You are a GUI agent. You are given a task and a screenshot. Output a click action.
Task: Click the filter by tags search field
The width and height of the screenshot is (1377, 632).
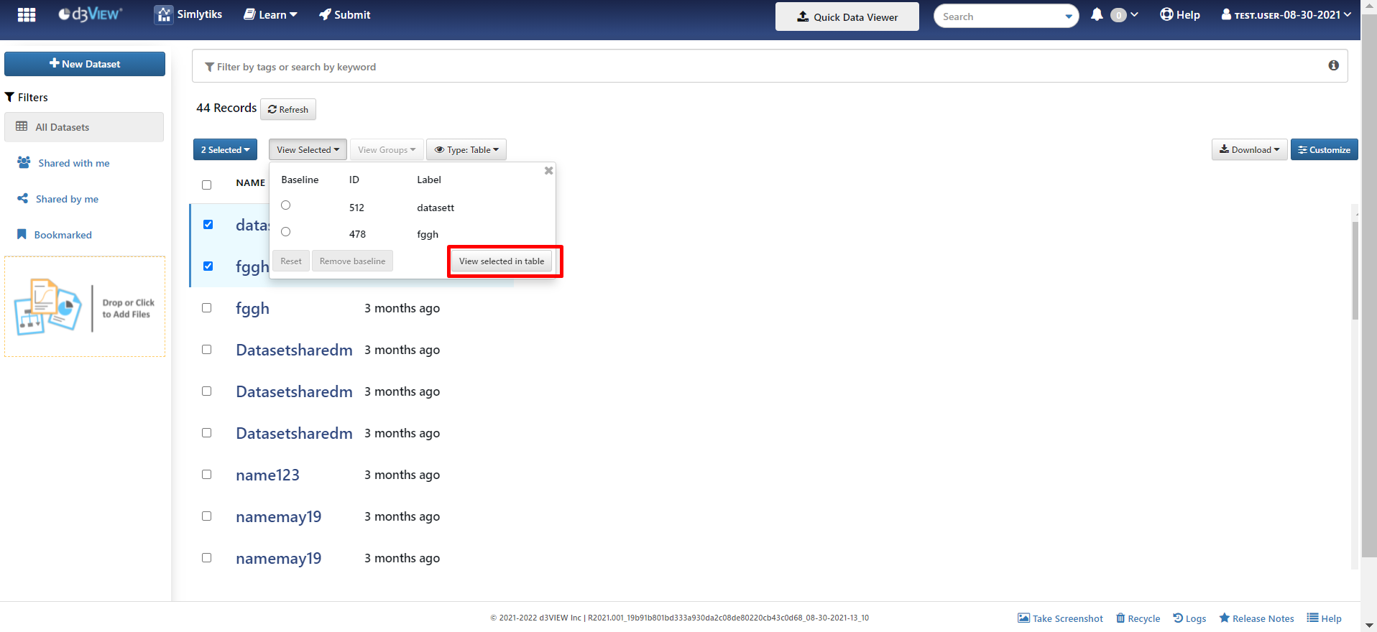(762, 67)
